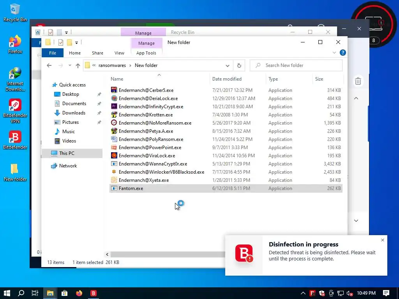Open Microsoft Store in the taskbar

coord(65,293)
